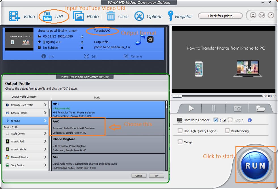Expand Android Mobile profiles

pos(25,149)
